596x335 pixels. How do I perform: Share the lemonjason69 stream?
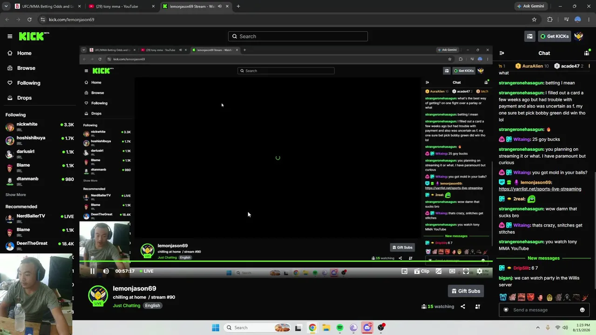tap(463, 307)
